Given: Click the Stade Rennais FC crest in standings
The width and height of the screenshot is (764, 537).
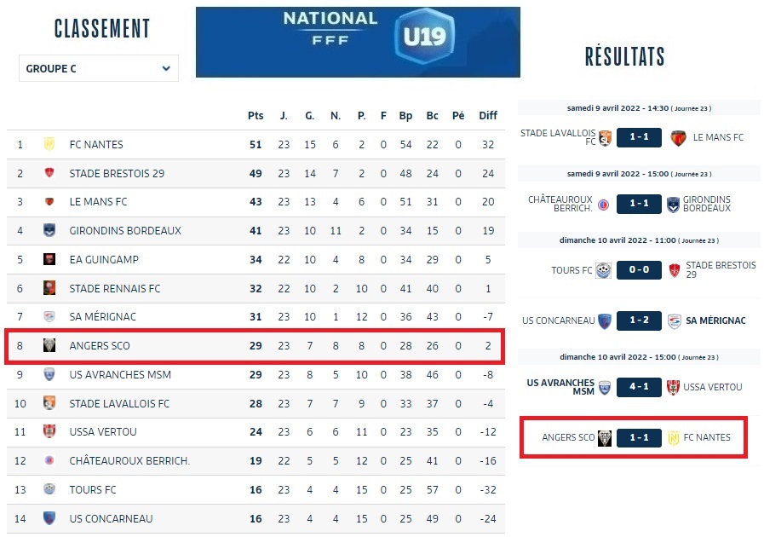Looking at the screenshot, I should (x=49, y=288).
